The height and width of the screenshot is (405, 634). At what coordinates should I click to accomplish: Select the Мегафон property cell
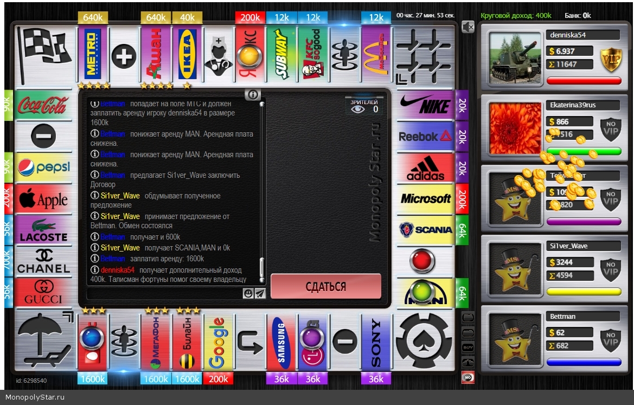pyautogui.click(x=156, y=343)
